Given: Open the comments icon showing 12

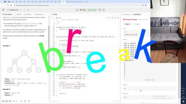Looking at the screenshot, I should click(15, 101).
